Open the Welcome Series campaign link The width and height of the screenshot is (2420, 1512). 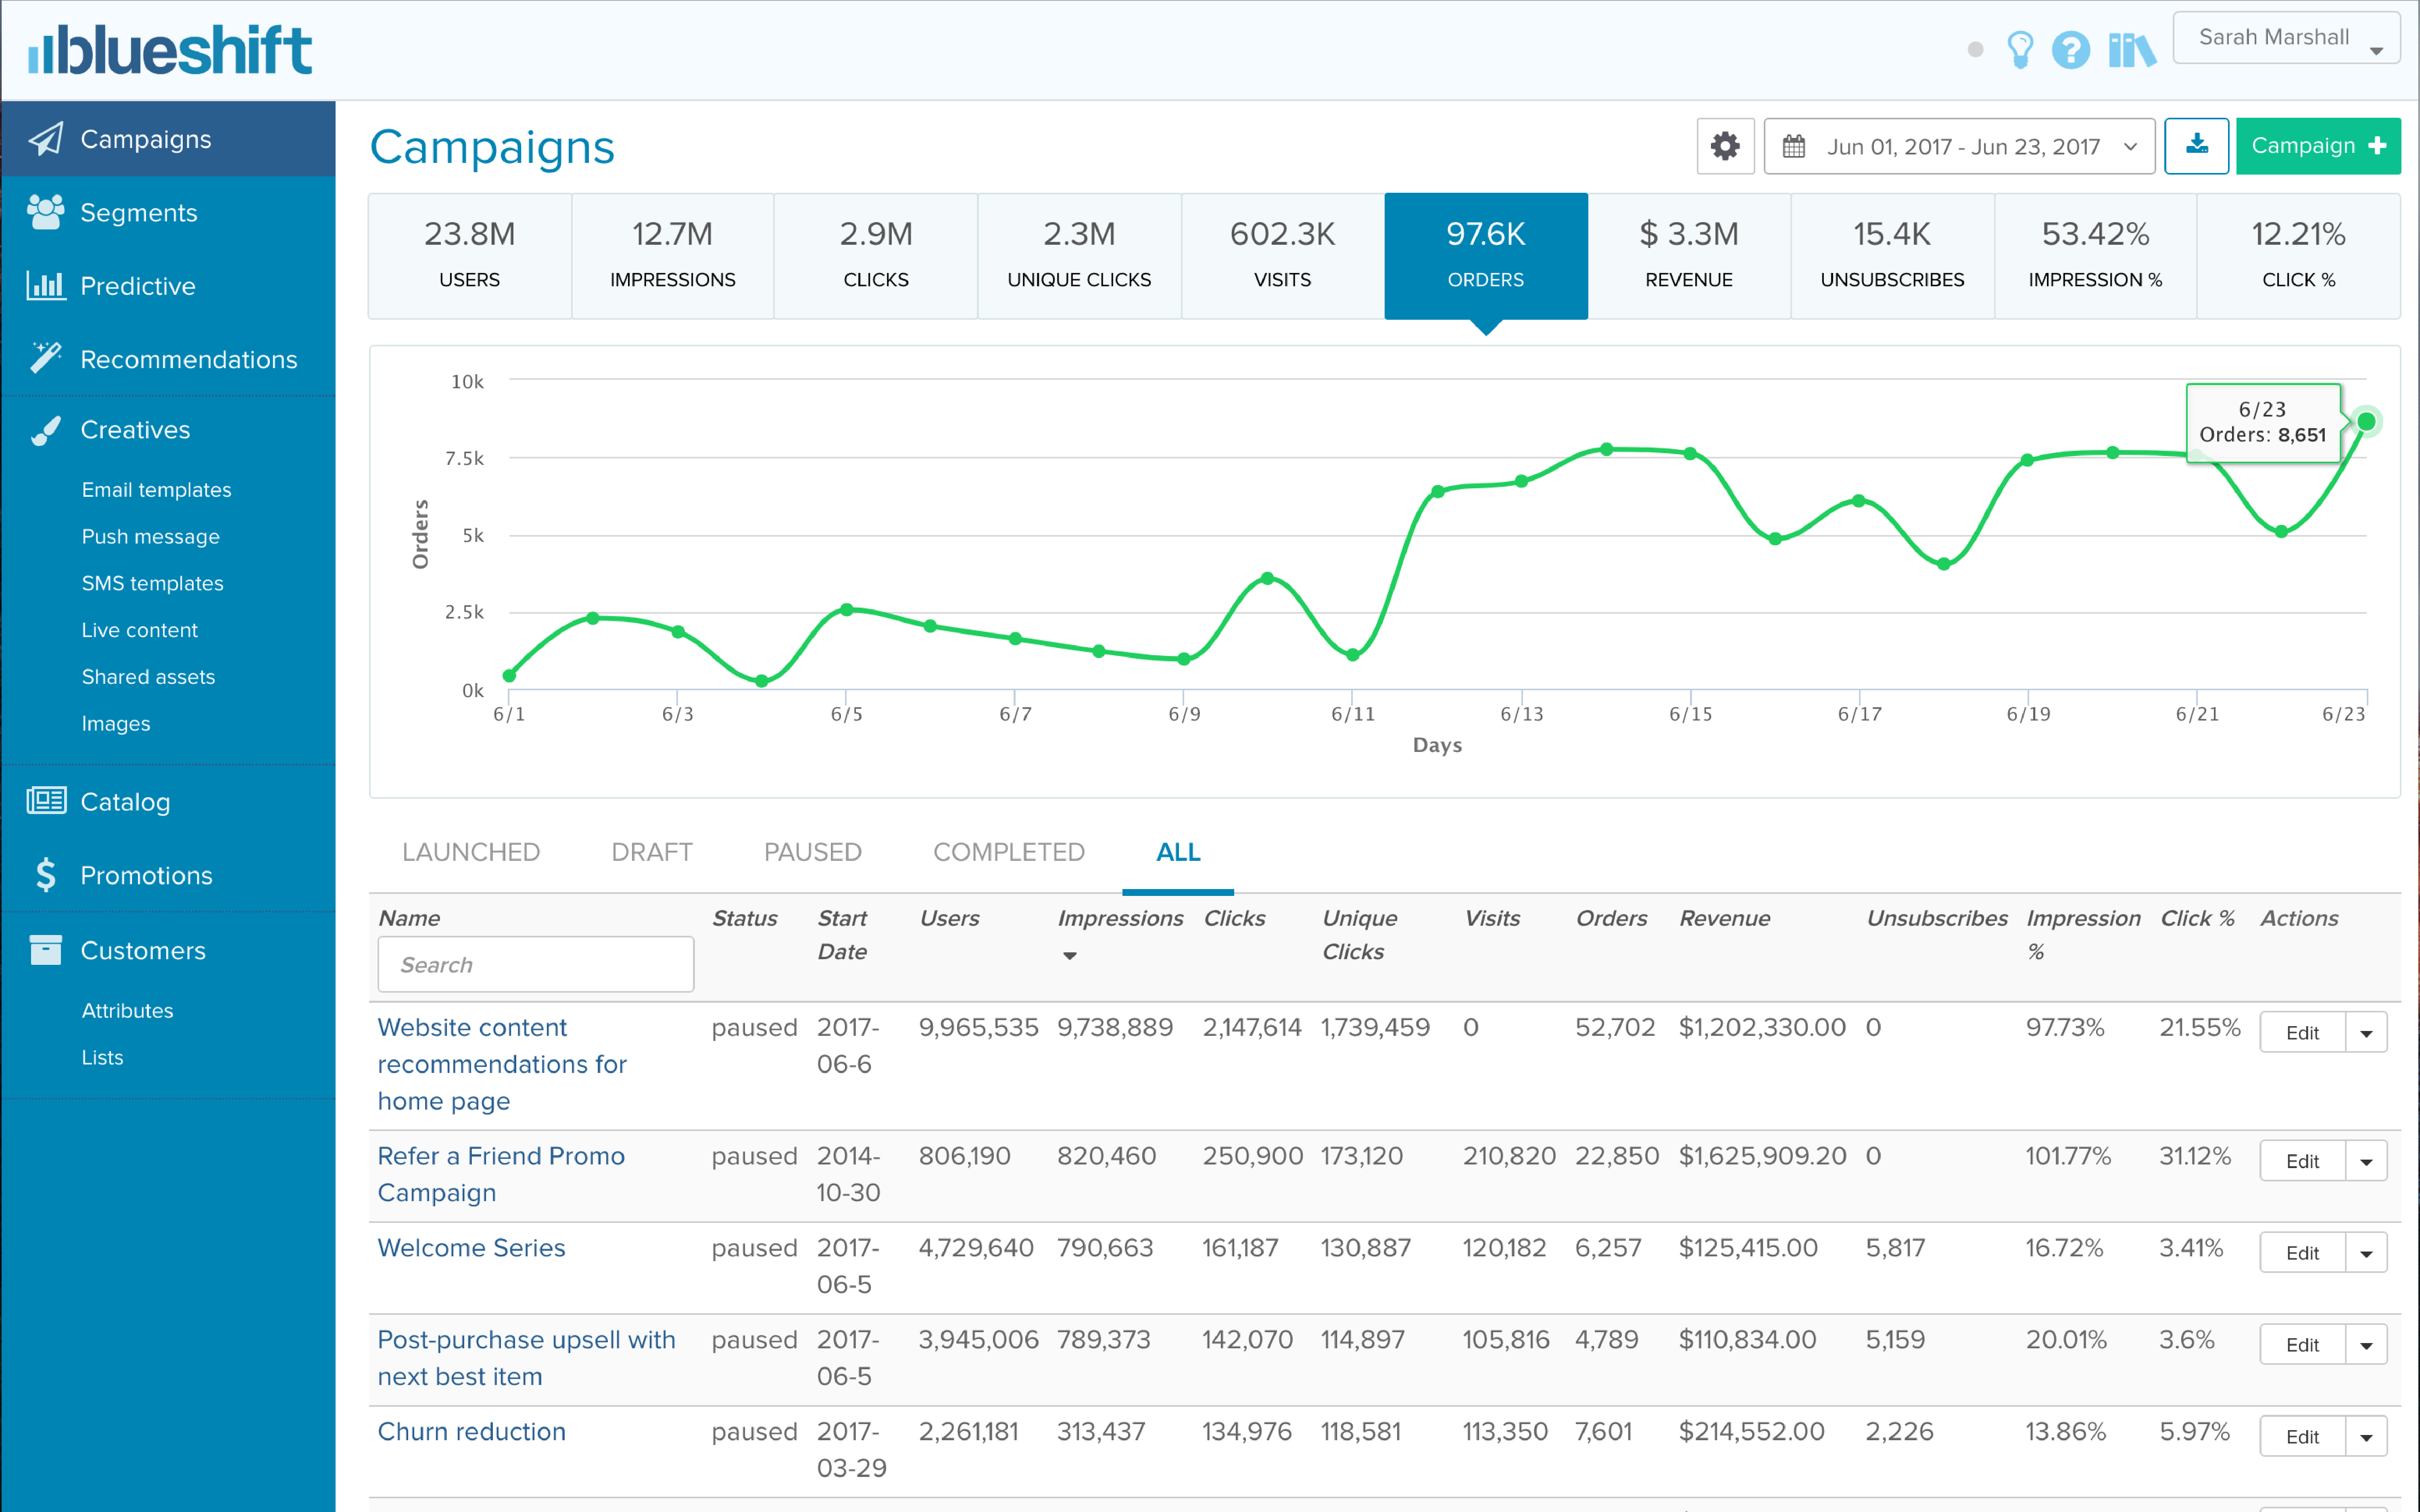tap(471, 1248)
